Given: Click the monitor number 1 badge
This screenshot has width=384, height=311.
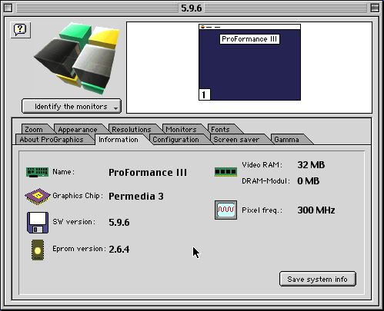Looking at the screenshot, I should [x=205, y=94].
